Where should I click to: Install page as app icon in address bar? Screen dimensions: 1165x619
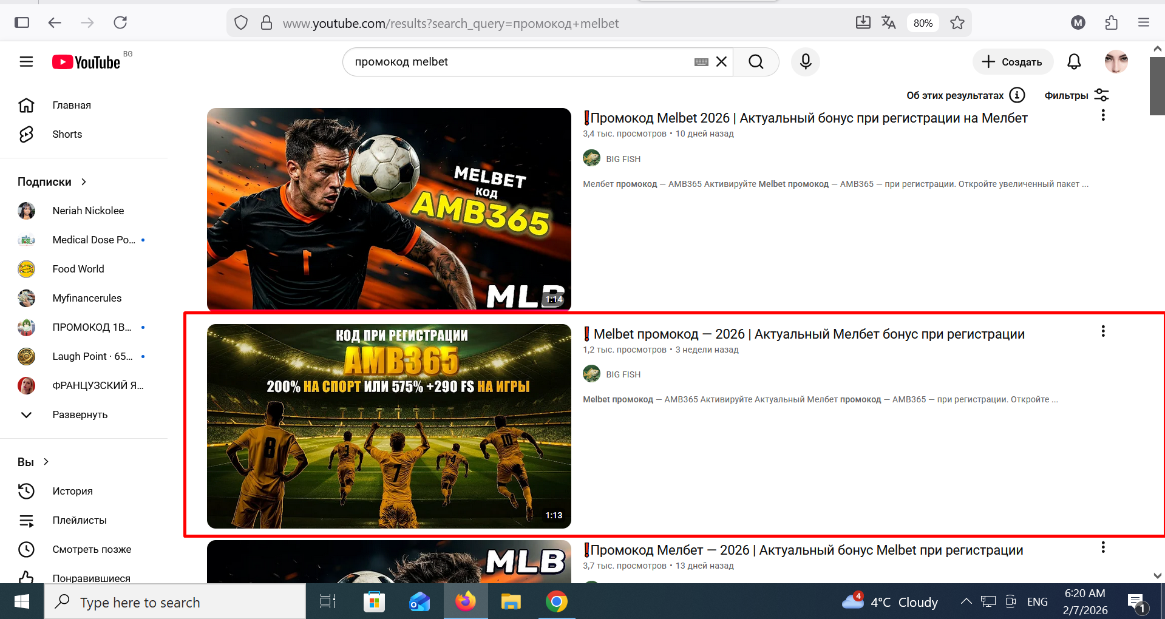(863, 22)
